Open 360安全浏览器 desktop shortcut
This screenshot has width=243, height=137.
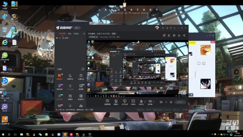coord(5,58)
